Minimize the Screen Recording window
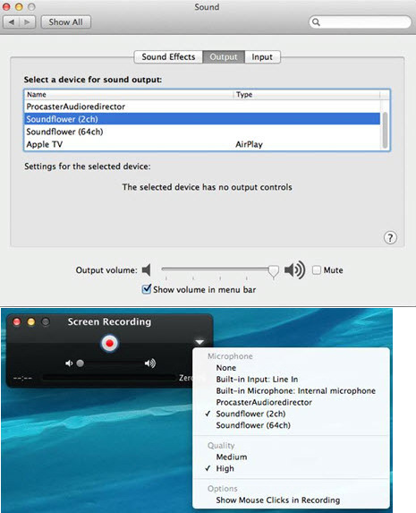This screenshot has width=416, height=513. (31, 322)
